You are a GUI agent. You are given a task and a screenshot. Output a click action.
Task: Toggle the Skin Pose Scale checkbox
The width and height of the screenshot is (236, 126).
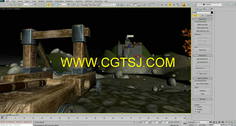(196, 112)
